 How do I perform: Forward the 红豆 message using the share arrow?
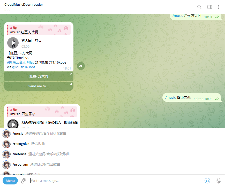pyautogui.click(x=81, y=66)
